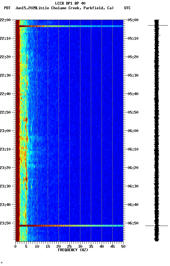Click the "FREQUENCY (HZ)" axis label
This screenshot has height=266, width=170.
(73, 250)
